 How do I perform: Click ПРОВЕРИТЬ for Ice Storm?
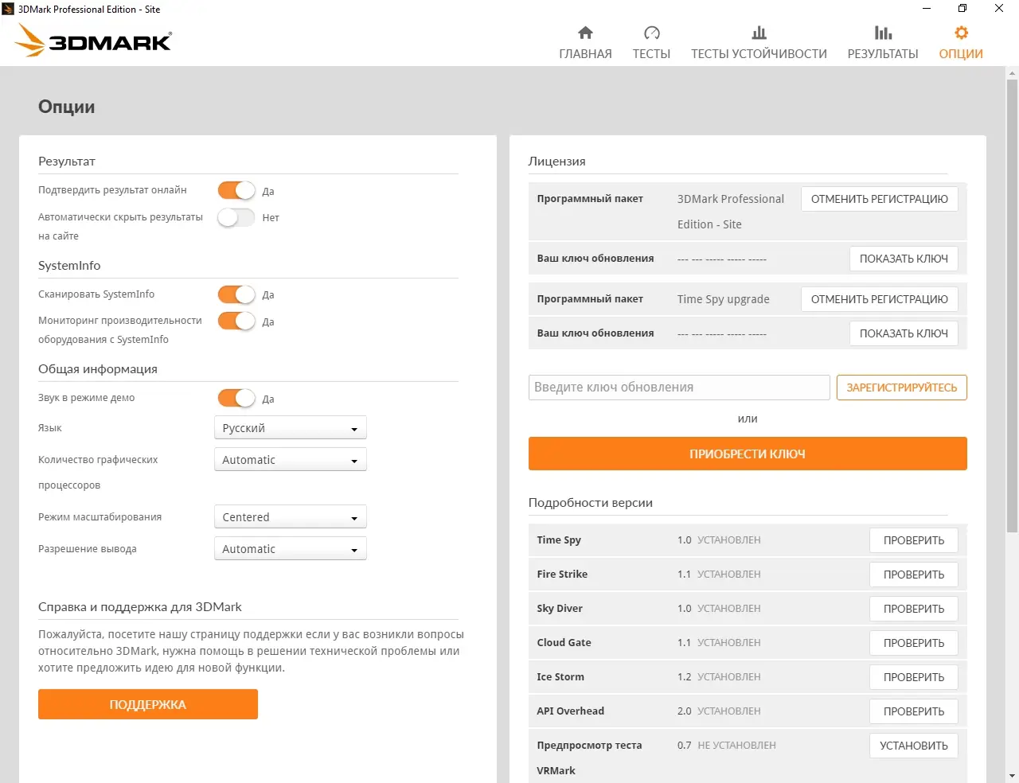tap(914, 677)
